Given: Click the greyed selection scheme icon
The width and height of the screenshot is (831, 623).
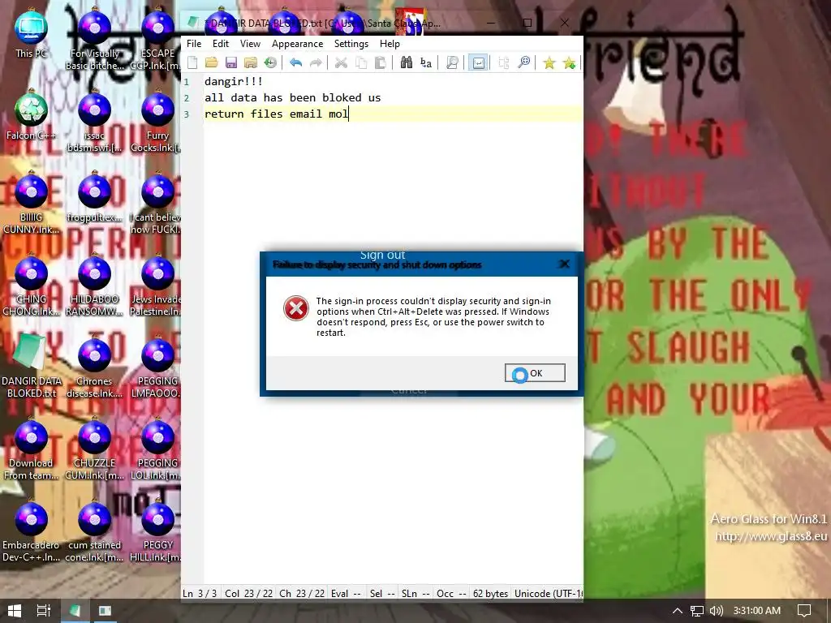Looking at the screenshot, I should pyautogui.click(x=503, y=62).
